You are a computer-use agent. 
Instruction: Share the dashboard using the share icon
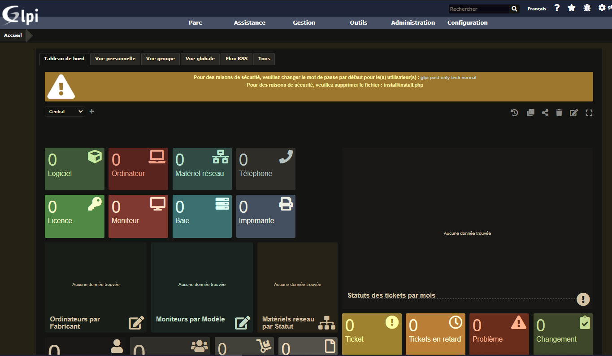(x=545, y=113)
